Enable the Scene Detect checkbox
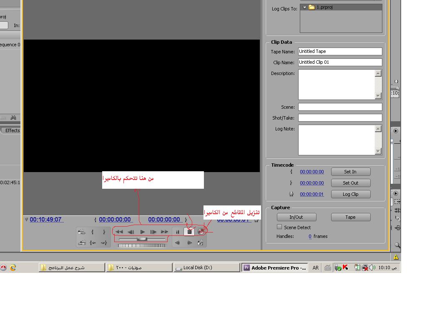Image resolution: width=427 pixels, height=320 pixels. [x=279, y=227]
